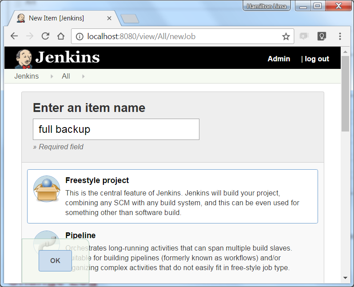
Task: Select the Freestyle project box icon
Action: [x=47, y=189]
